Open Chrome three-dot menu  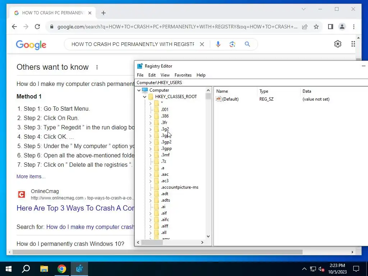[354, 27]
